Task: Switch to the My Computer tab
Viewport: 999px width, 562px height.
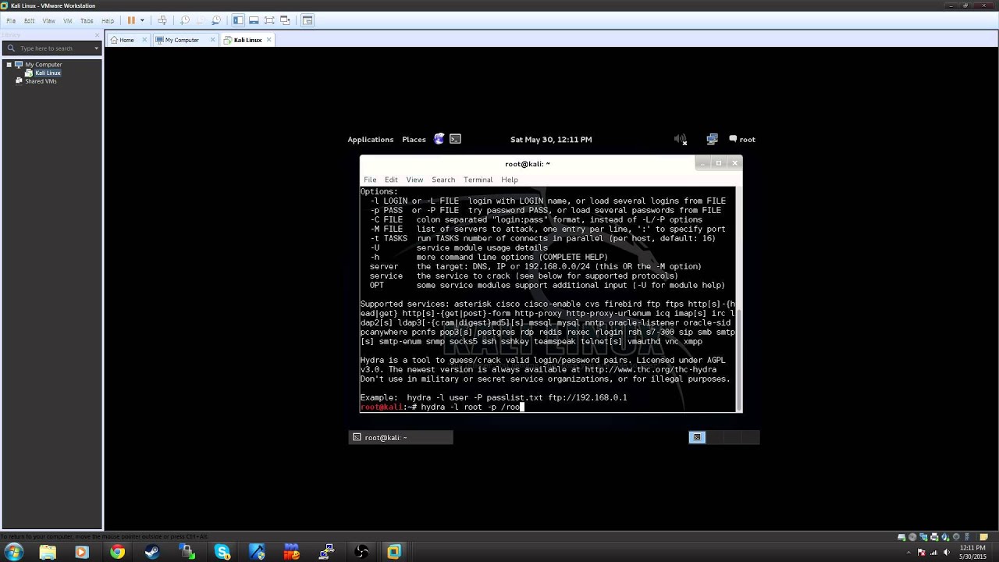Action: pyautogui.click(x=182, y=40)
